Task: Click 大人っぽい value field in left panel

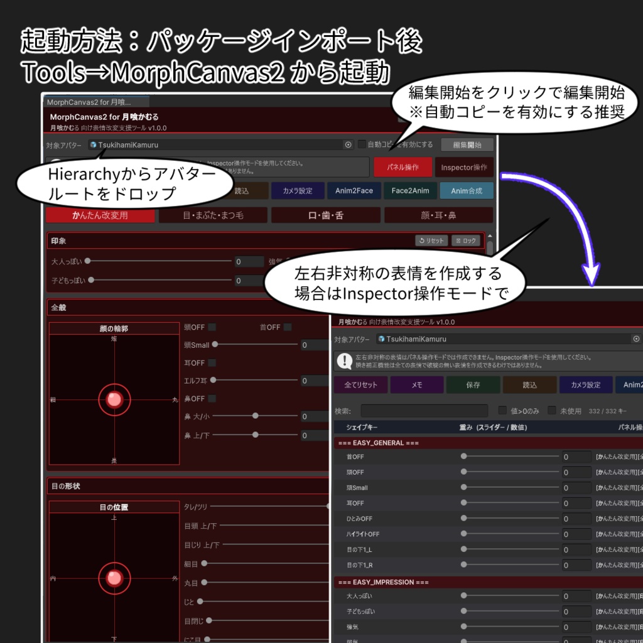Action: click(x=249, y=261)
